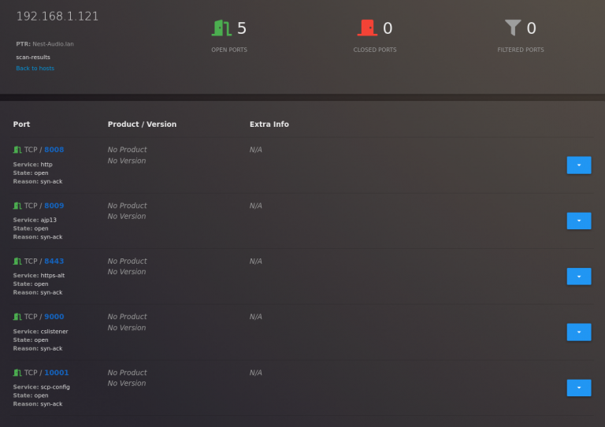
Task: Click the red closed ports door icon
Action: coord(366,28)
